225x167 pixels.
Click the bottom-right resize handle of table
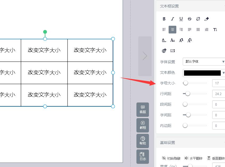coord(113,106)
